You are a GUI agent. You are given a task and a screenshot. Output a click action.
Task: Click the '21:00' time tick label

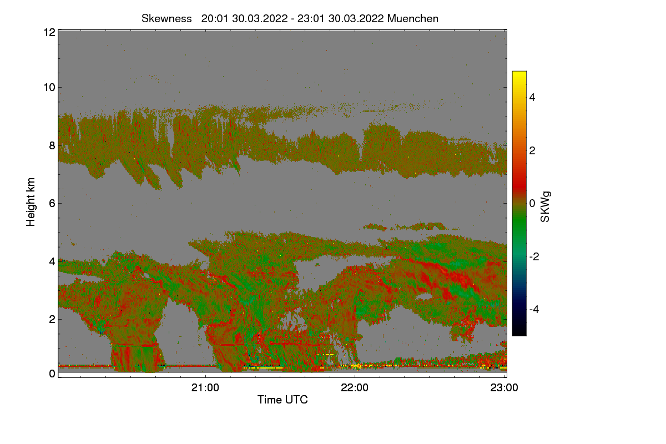(205, 388)
